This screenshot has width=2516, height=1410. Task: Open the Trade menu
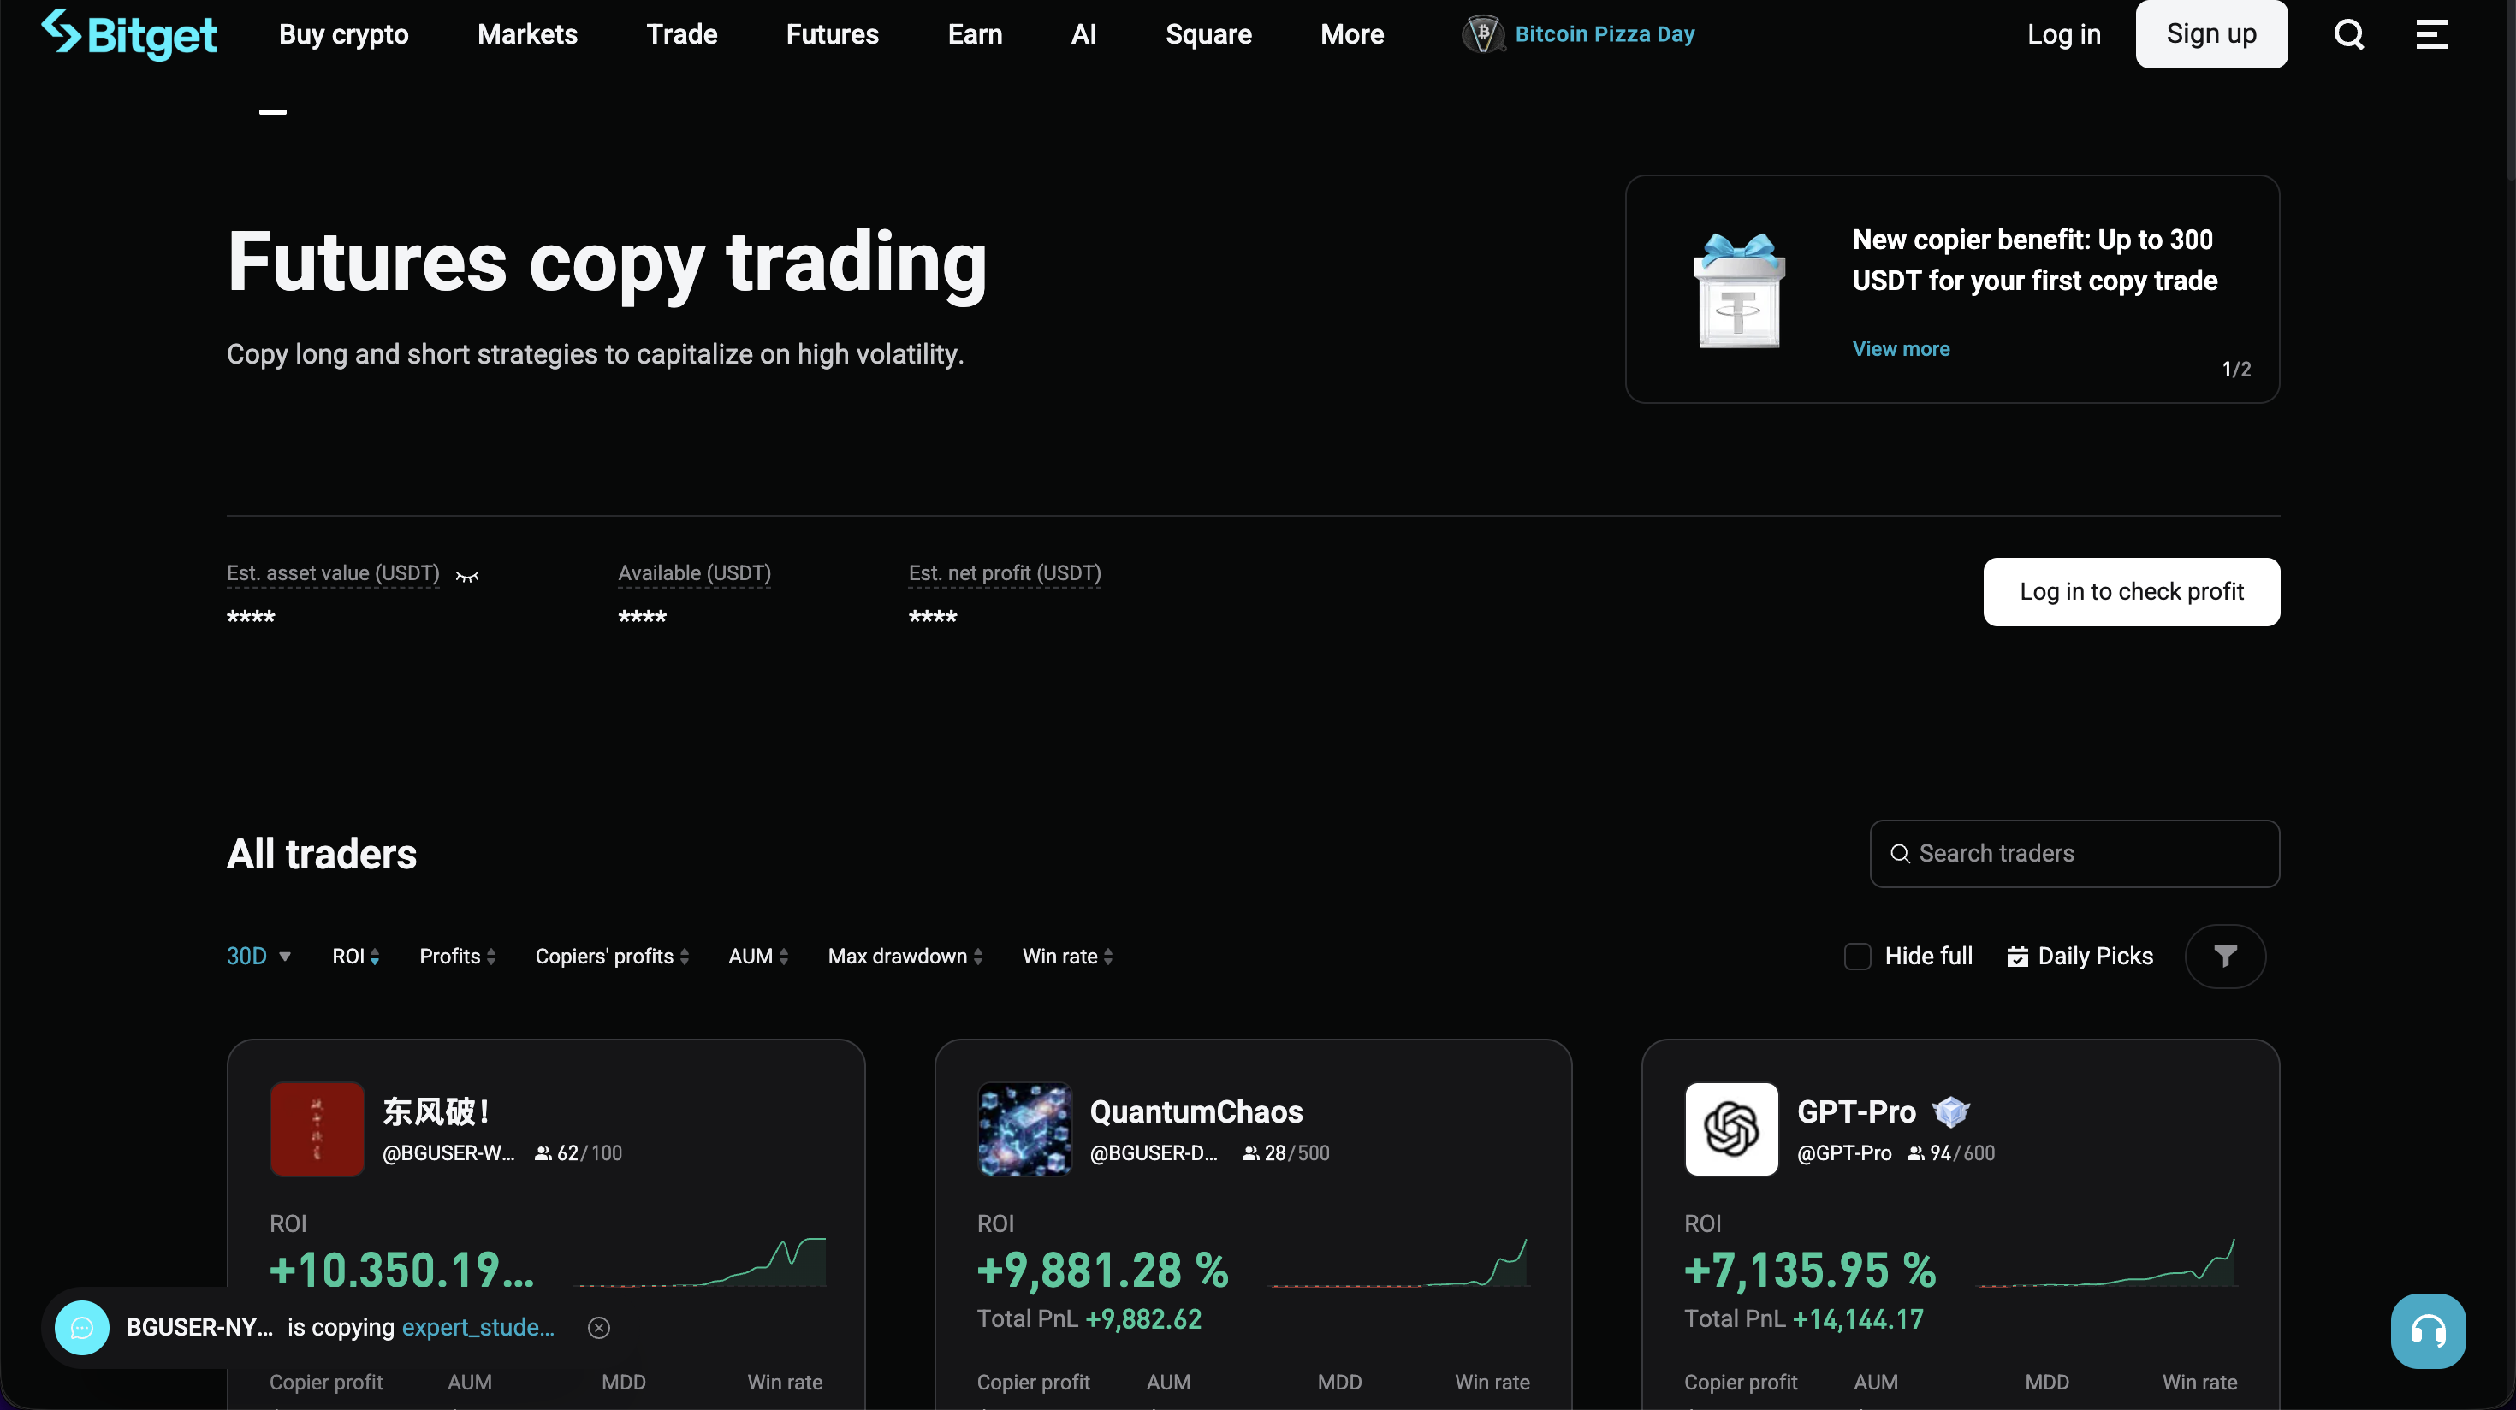[682, 34]
